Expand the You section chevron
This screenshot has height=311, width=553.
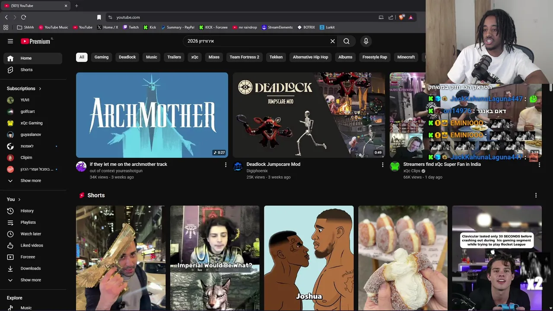tap(19, 199)
